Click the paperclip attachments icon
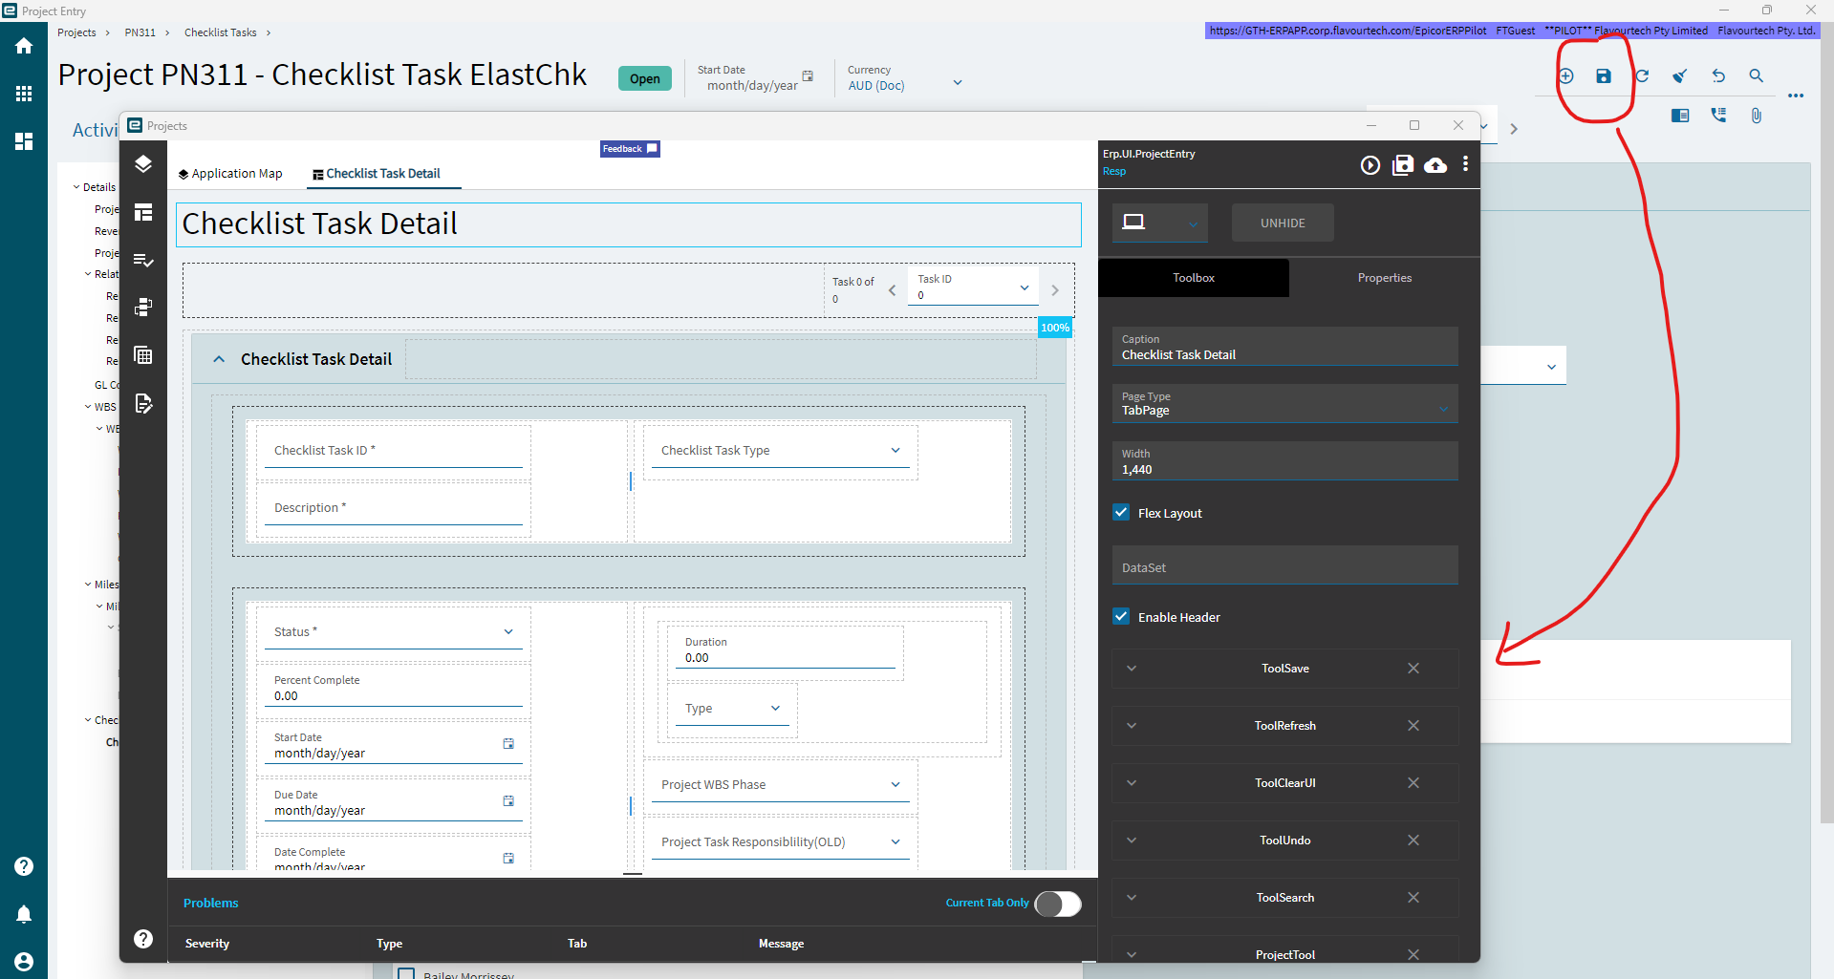 pyautogui.click(x=1757, y=116)
